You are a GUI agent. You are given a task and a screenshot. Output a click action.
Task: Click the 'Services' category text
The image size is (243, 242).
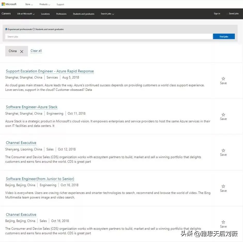[52, 78]
